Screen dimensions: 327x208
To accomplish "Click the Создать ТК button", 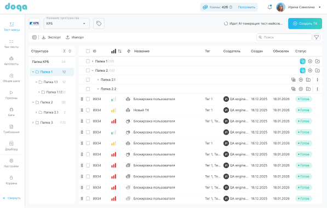I will pos(305,24).
